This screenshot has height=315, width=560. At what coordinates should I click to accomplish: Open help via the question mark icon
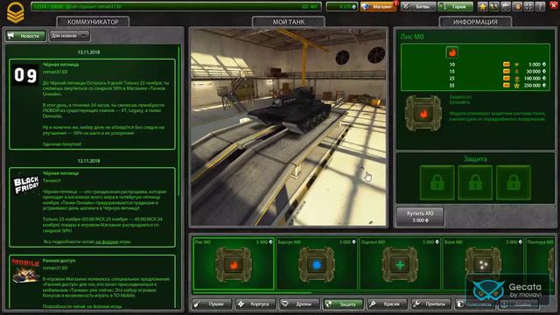click(540, 6)
